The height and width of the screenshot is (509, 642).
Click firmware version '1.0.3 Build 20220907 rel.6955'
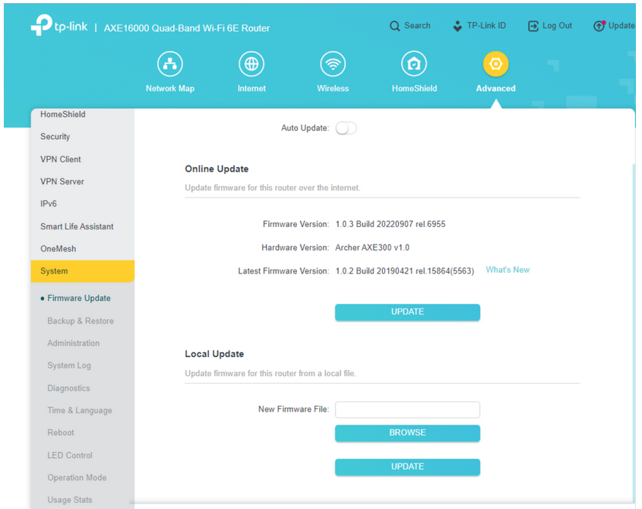(x=391, y=224)
